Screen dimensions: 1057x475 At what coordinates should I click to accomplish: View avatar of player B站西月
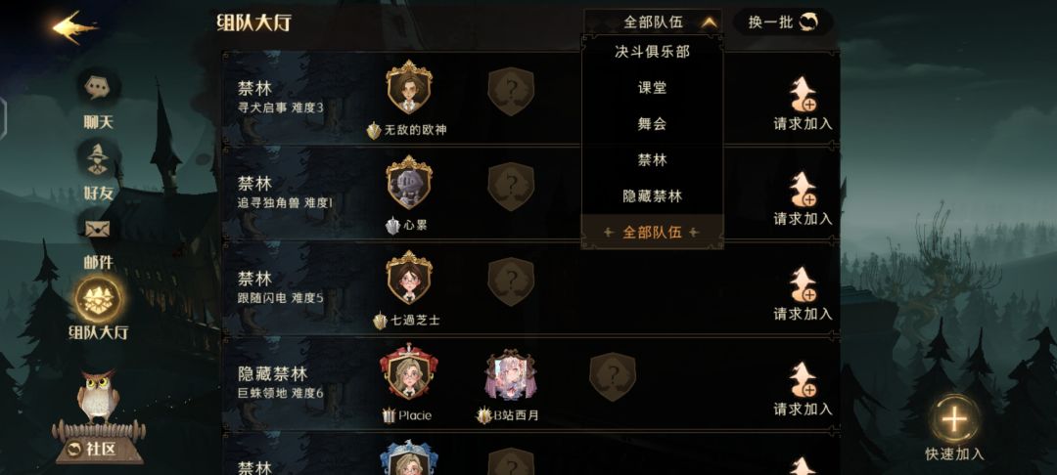[x=510, y=374]
